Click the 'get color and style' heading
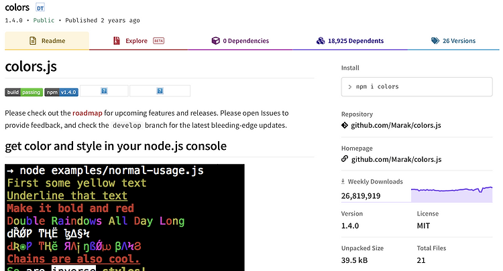This screenshot has height=271, width=503. click(115, 146)
